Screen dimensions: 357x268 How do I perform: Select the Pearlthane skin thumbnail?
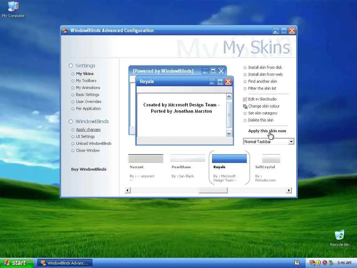tap(187, 158)
